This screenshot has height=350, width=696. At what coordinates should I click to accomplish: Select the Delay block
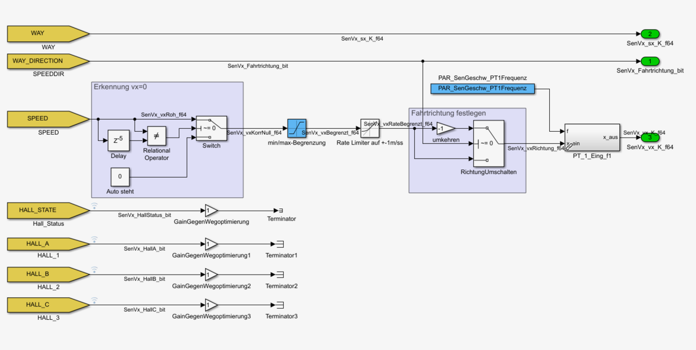pos(118,140)
